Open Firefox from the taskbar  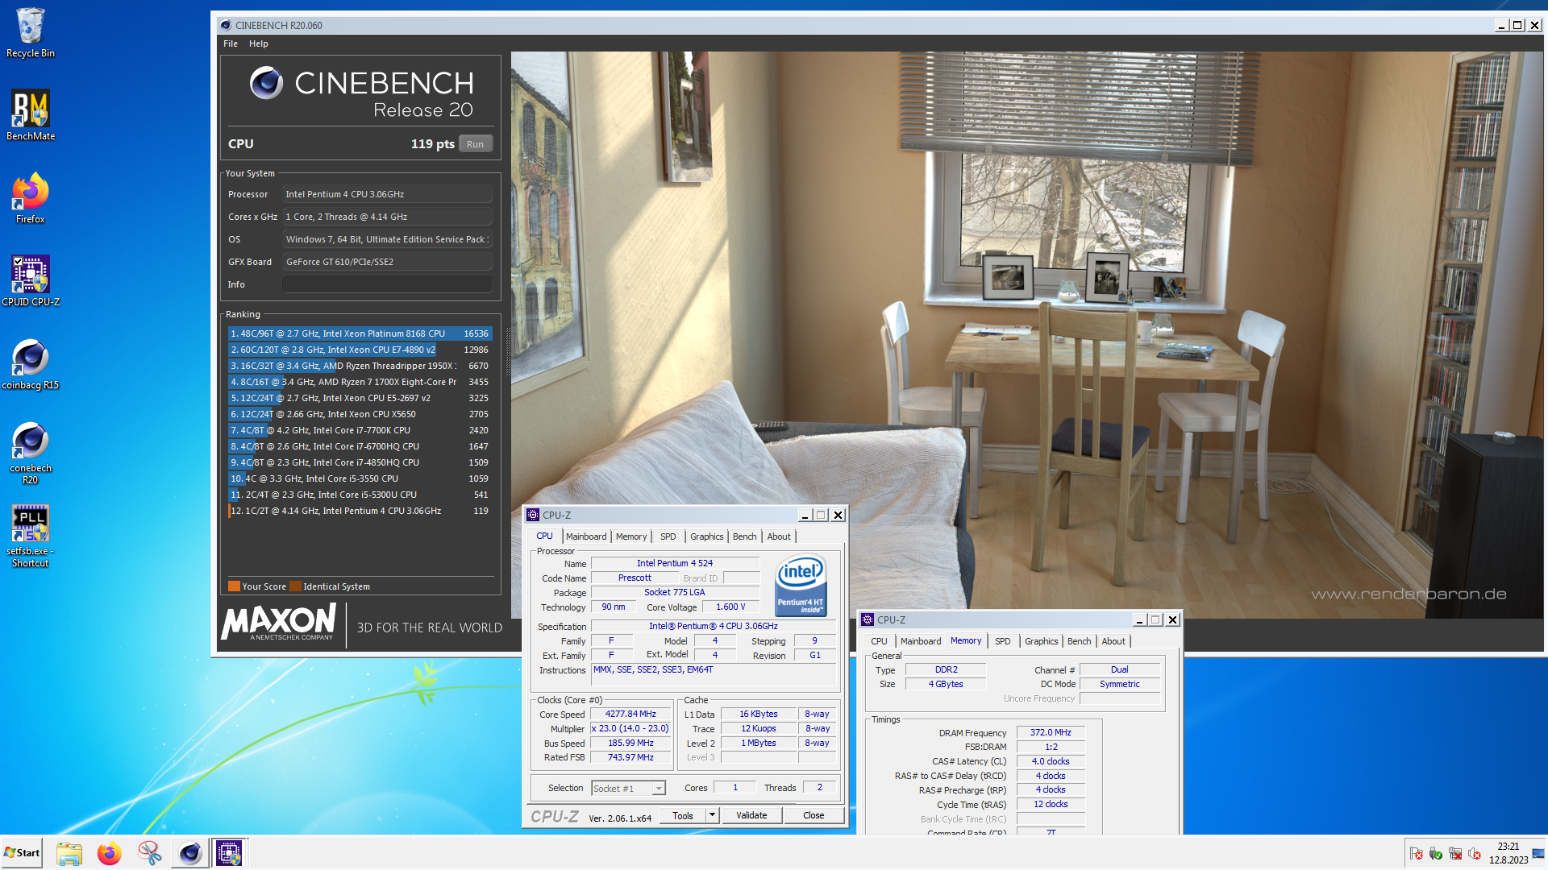click(109, 853)
